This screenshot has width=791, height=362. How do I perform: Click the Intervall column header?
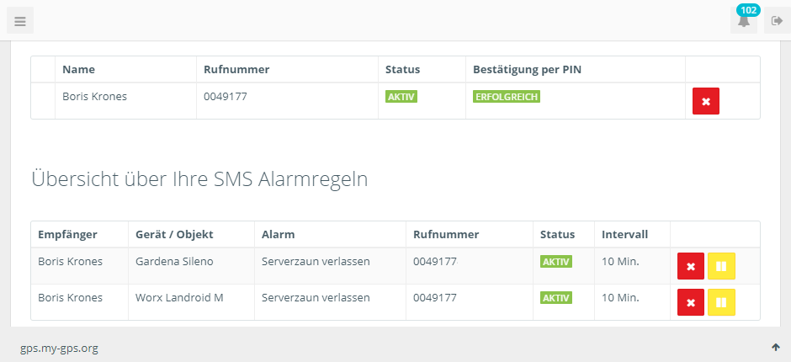(625, 234)
